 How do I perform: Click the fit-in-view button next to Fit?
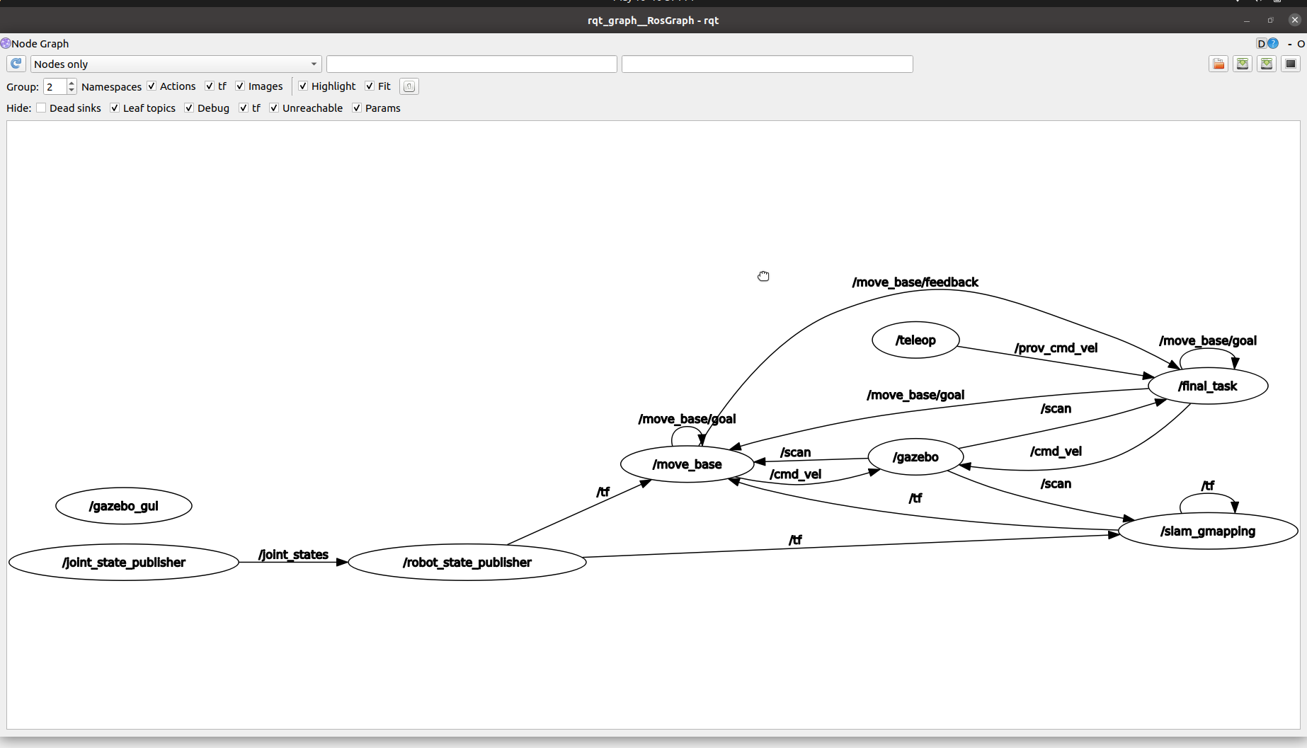[x=409, y=86]
